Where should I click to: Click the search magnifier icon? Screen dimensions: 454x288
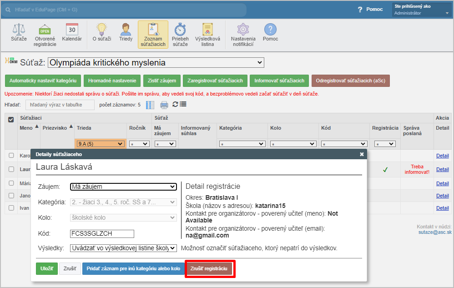click(x=8, y=10)
